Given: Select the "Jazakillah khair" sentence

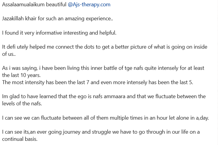Looking at the screenshot, I should click(57, 18).
